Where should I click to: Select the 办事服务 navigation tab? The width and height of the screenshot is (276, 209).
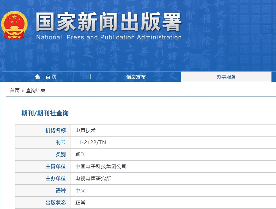pos(226,77)
